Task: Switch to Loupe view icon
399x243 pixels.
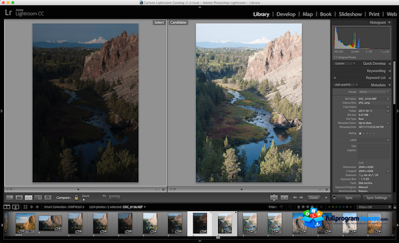Action: [19, 197]
